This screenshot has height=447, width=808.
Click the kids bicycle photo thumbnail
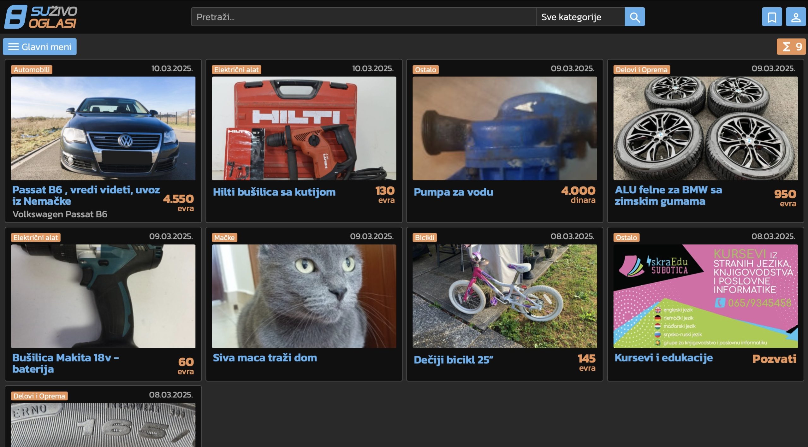505,296
